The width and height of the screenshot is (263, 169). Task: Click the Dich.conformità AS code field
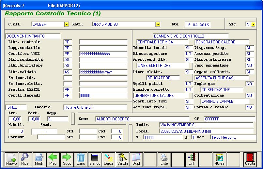(x=68, y=59)
